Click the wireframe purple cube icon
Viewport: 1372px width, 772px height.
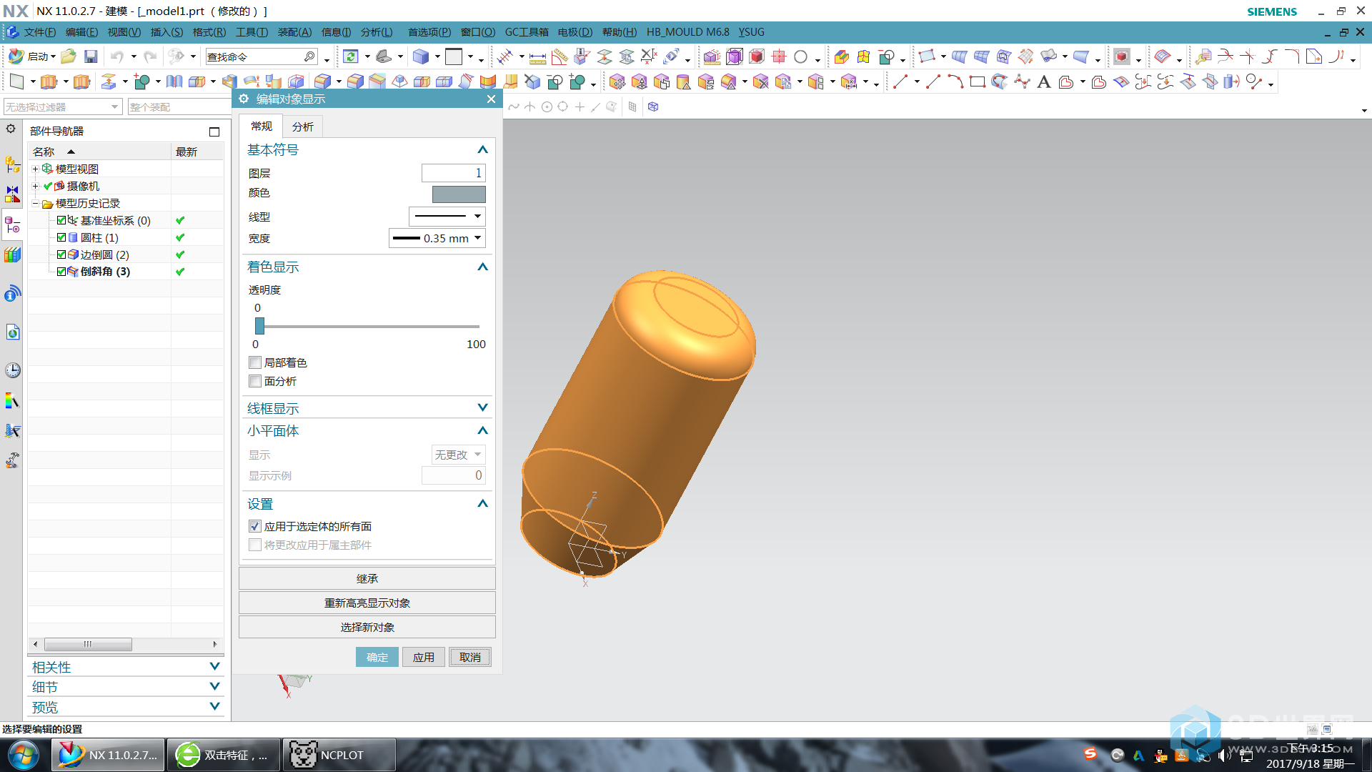click(734, 57)
